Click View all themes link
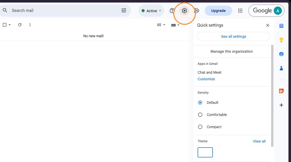 pyautogui.click(x=259, y=141)
